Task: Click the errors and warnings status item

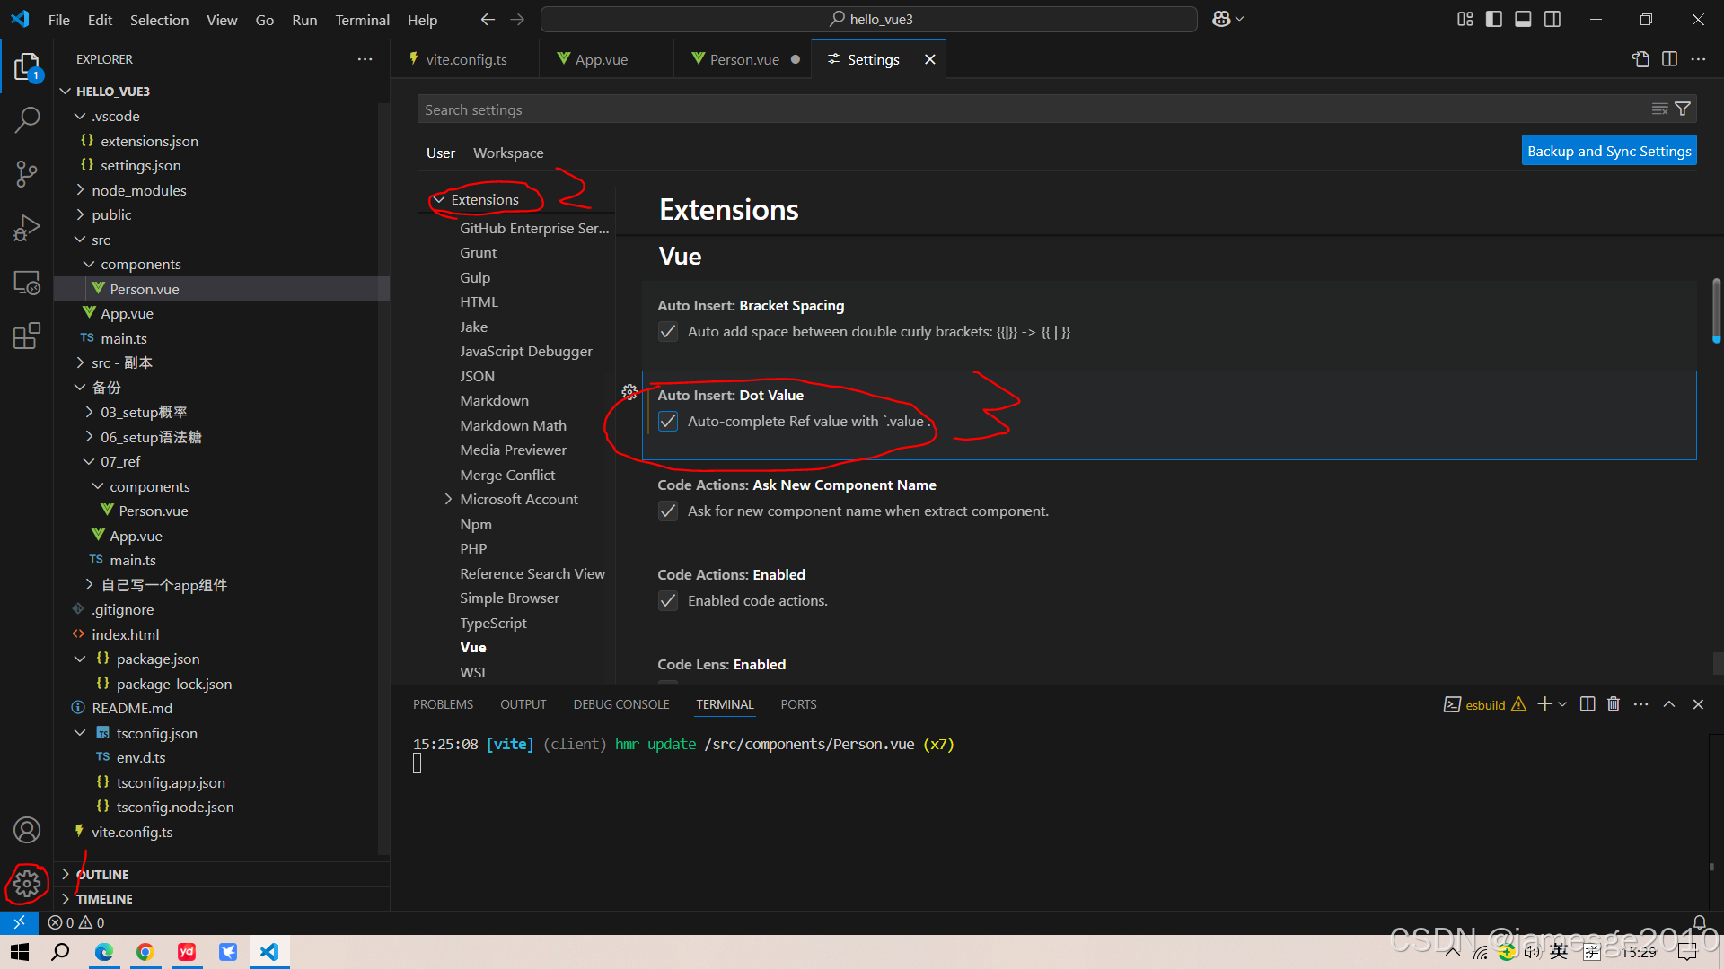Action: (76, 922)
